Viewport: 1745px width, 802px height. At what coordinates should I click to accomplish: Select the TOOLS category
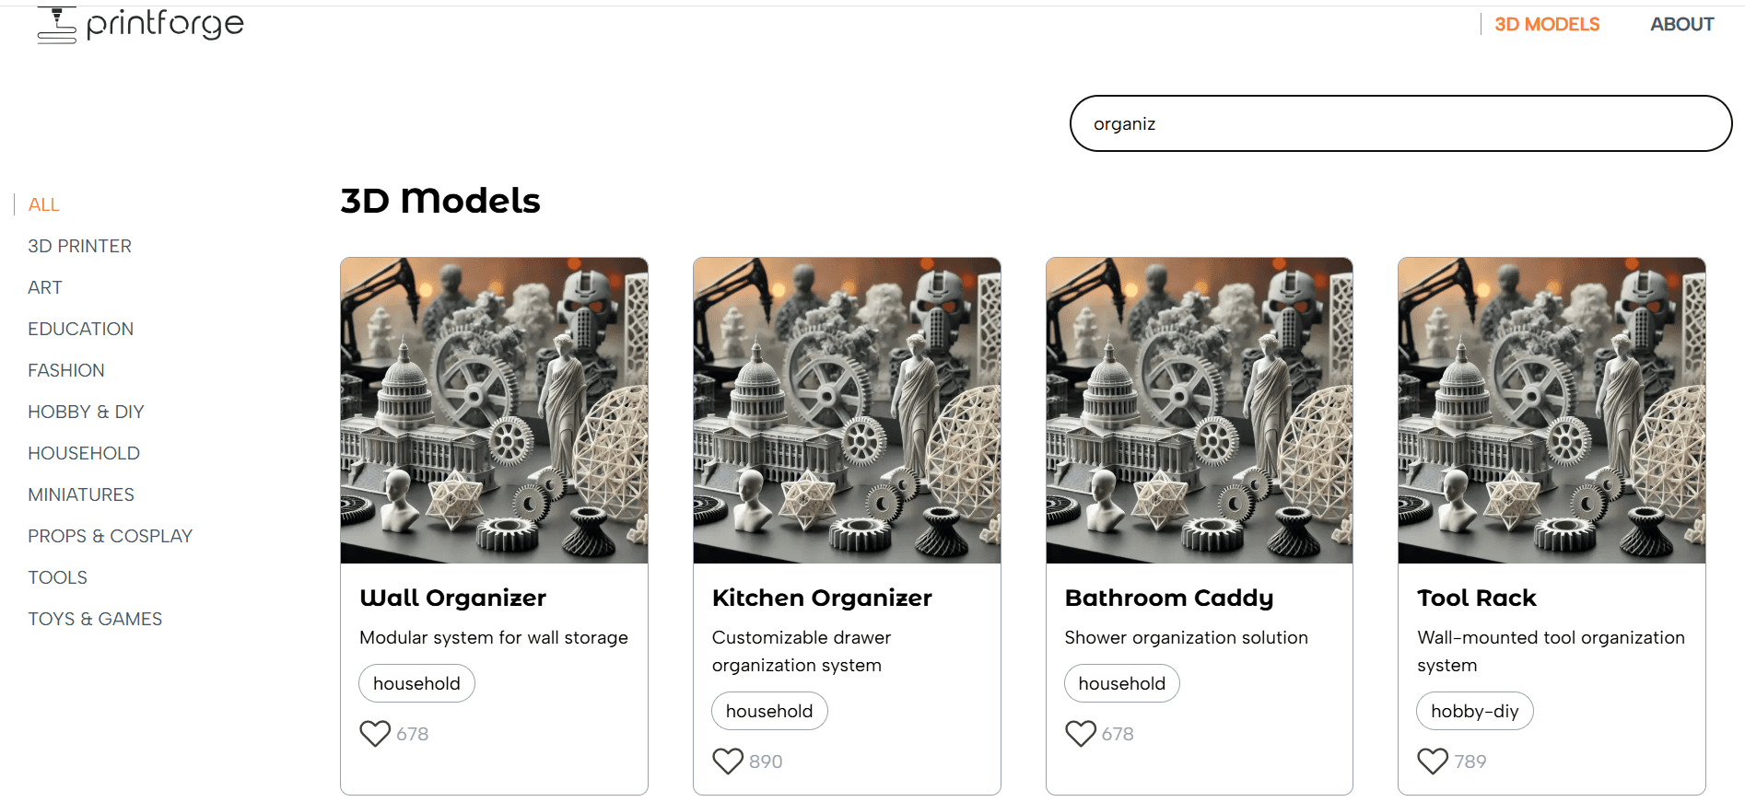[x=57, y=577]
